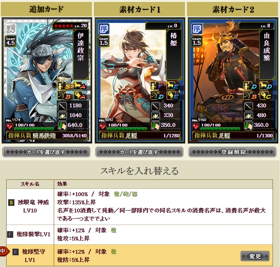The height and width of the screenshot is (267, 280).
Task: Click the Cost 1.5 badge on 由良成繁 card
Action: (197, 41)
